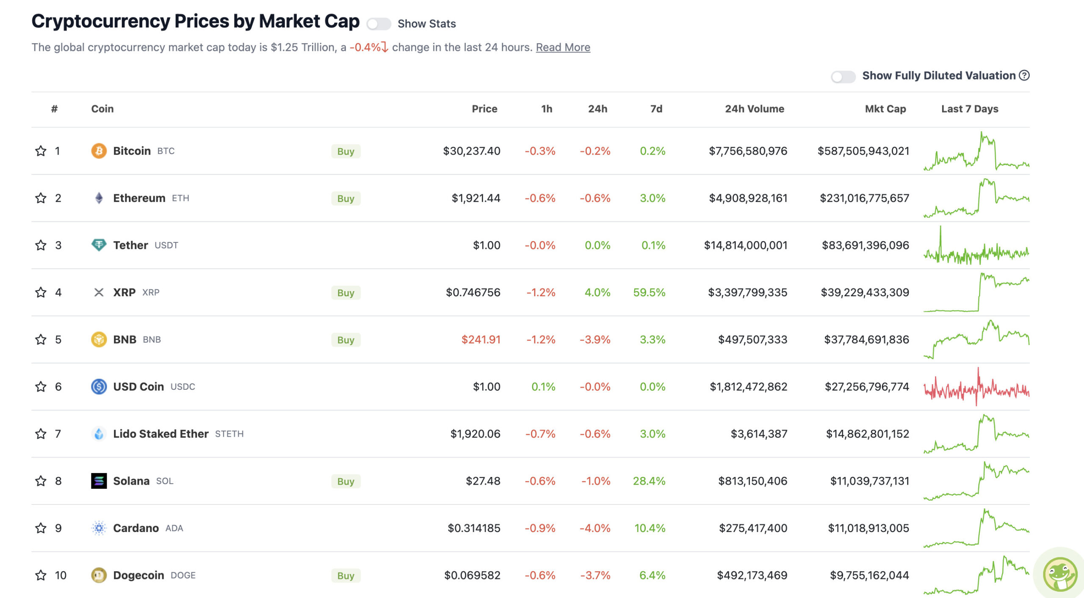
Task: Click Ethereum price $1,921.44
Action: [x=476, y=198]
